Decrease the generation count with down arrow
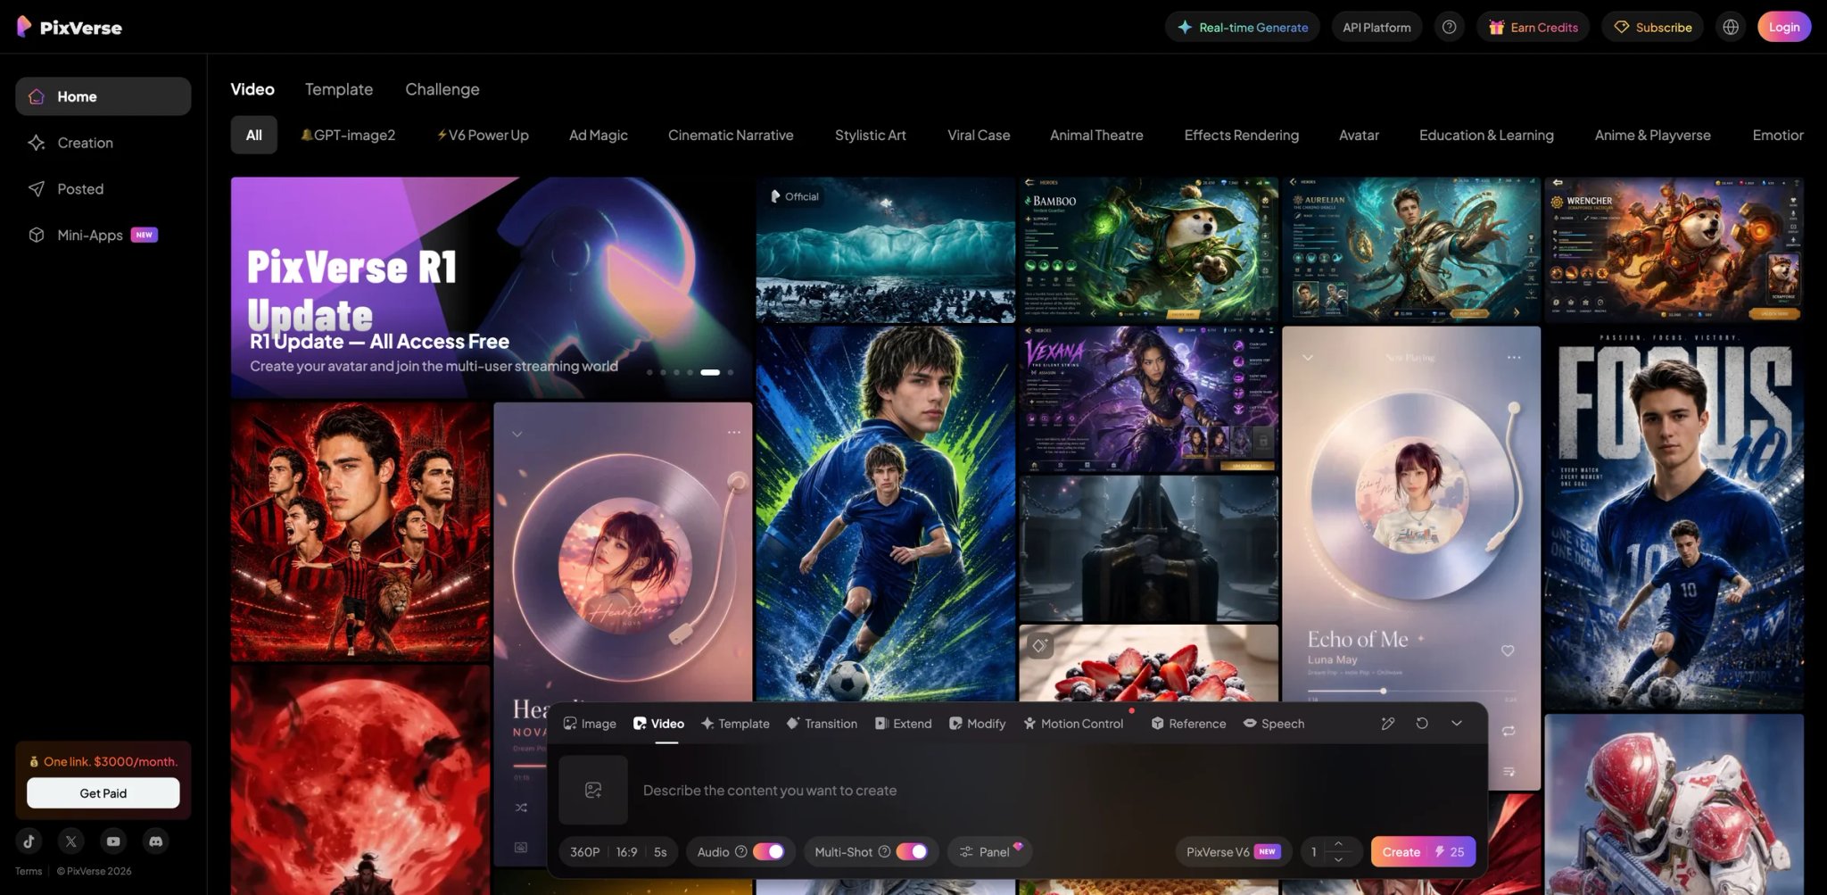 tap(1338, 860)
